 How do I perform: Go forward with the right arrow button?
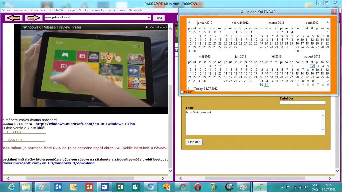pyautogui.click(x=34, y=18)
